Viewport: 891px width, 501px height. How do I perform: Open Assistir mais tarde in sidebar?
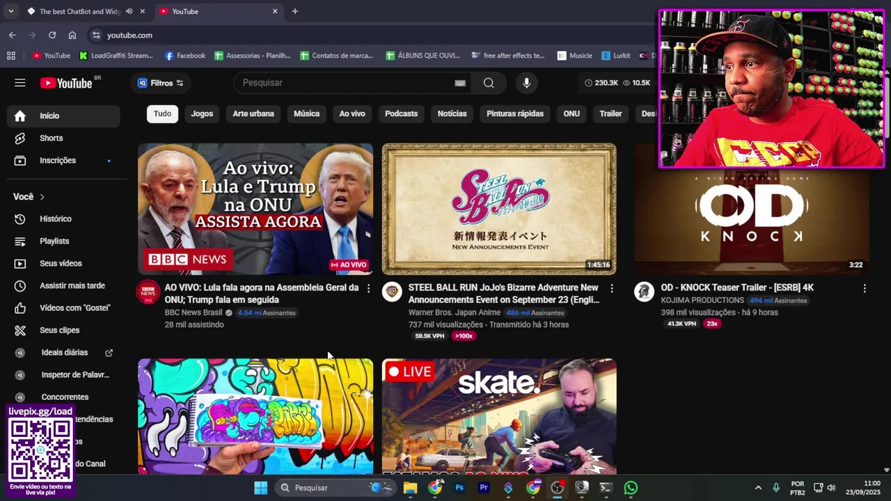click(63, 286)
